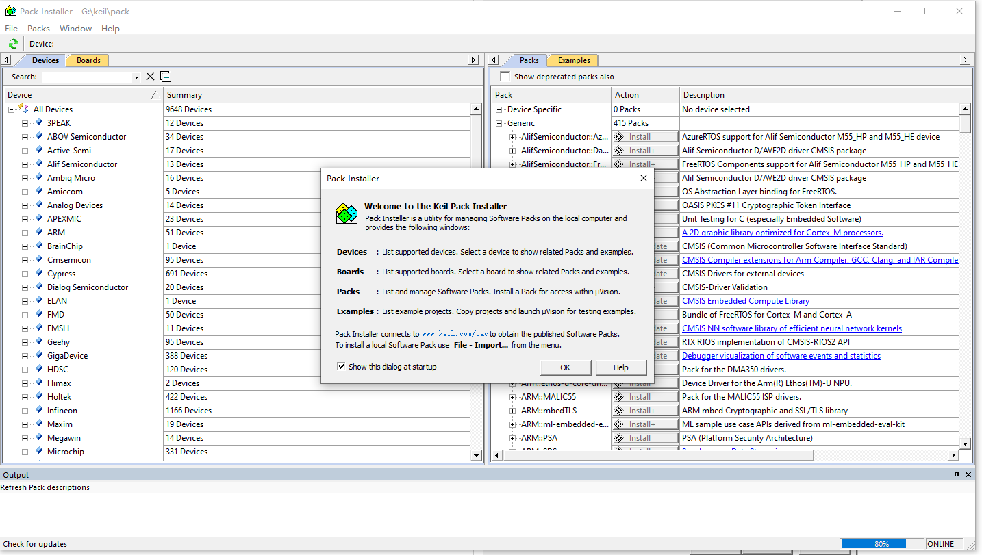
Task: Expand the ARM::mbedTLS pack node
Action: [512, 411]
